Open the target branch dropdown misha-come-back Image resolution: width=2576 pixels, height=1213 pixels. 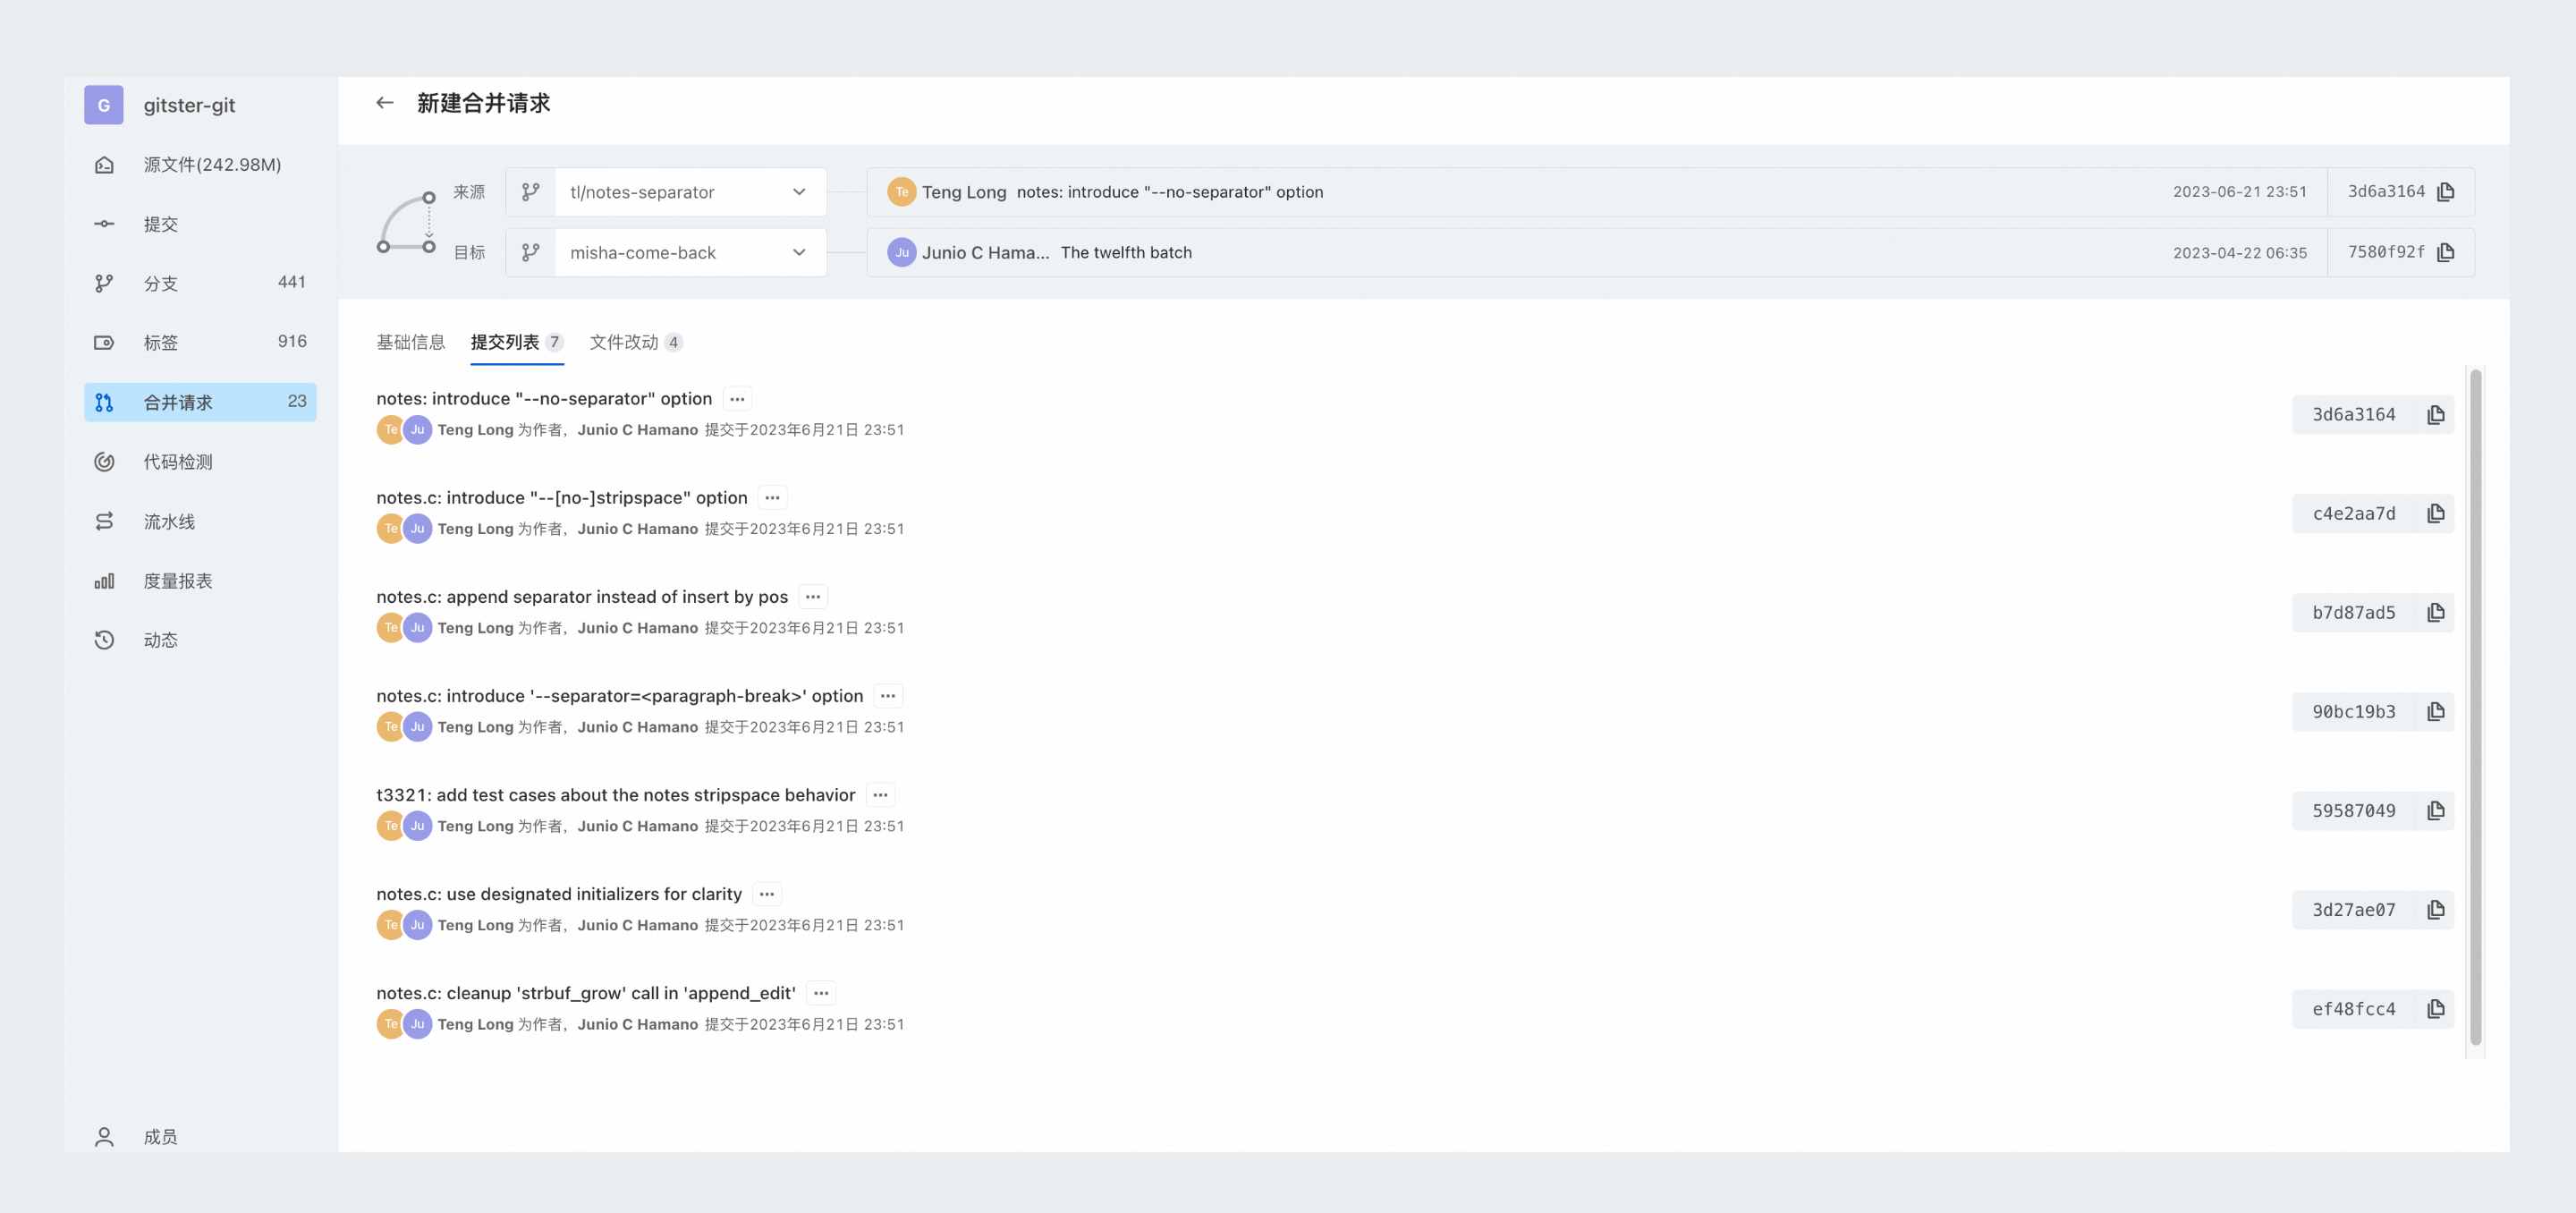point(690,252)
